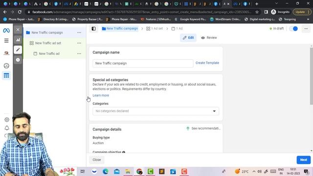313x176 pixels.
Task: Open the Incognito profile indicator
Action: point(280,12)
